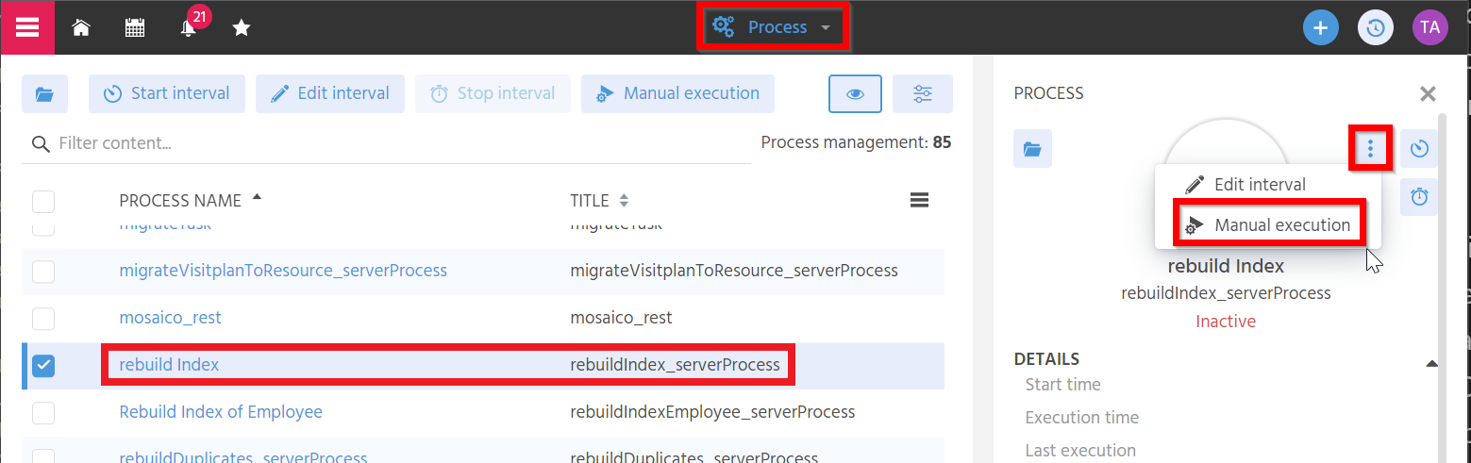The width and height of the screenshot is (1471, 463).
Task: Open the filter settings sliders button
Action: coord(923,93)
